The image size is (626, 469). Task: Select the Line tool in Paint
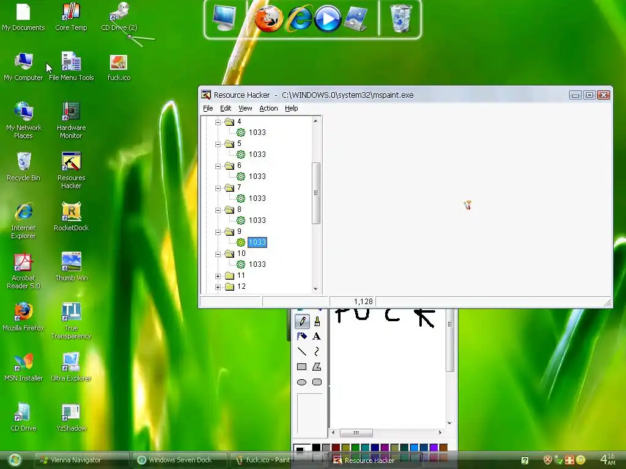[302, 351]
